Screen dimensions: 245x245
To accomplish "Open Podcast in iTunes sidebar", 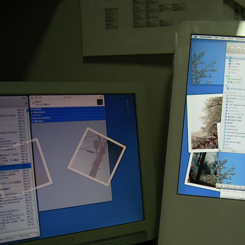I will pyautogui.click(x=235, y=67).
